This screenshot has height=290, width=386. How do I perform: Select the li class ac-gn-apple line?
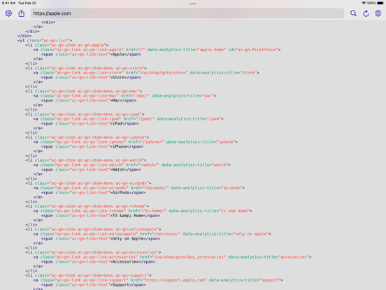[66, 45]
